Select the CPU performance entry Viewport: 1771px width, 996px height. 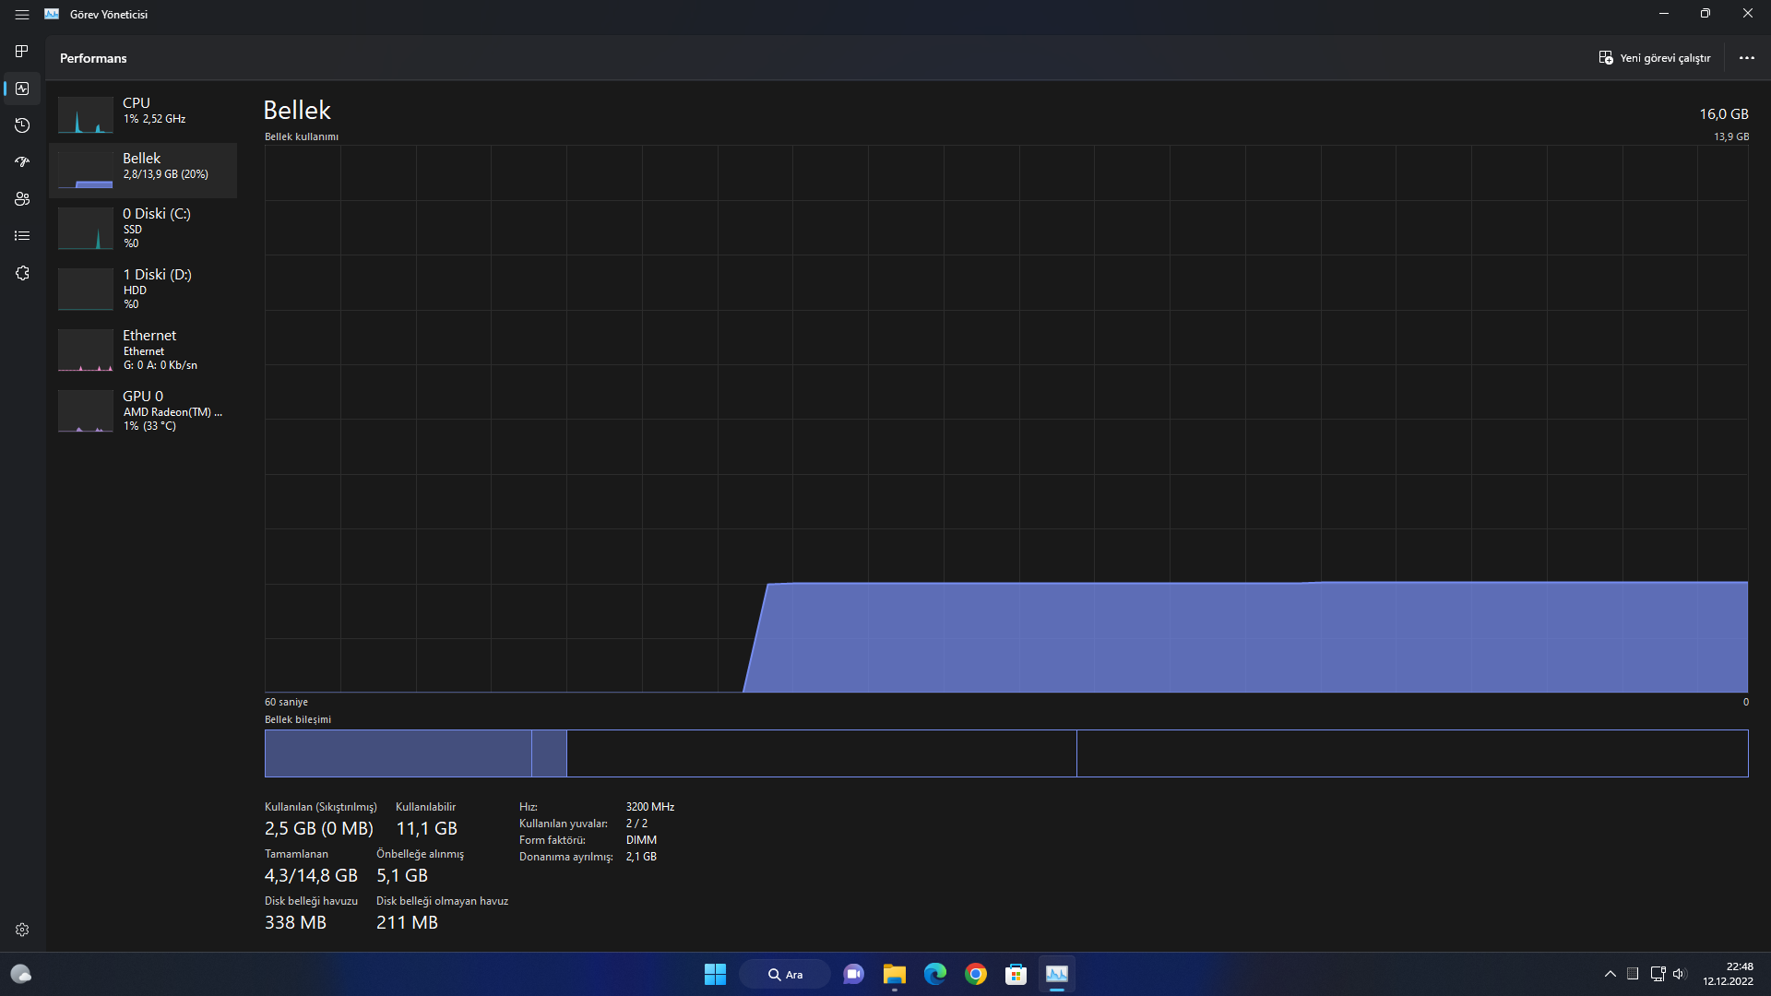click(143, 114)
